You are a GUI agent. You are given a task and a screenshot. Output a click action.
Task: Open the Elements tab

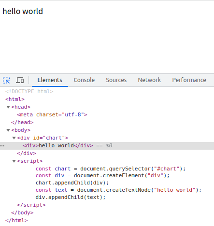coord(50,80)
